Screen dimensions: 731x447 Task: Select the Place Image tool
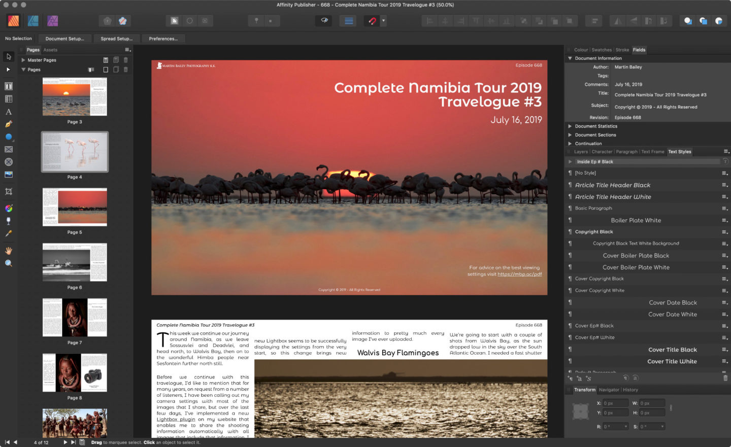click(x=9, y=175)
